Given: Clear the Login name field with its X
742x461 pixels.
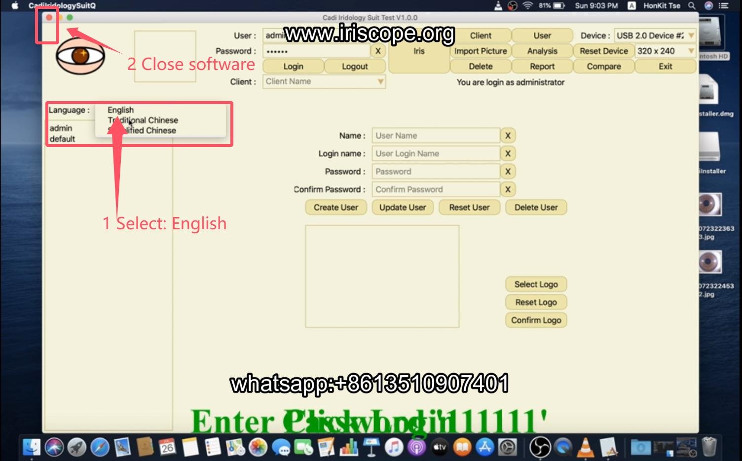Looking at the screenshot, I should 508,153.
